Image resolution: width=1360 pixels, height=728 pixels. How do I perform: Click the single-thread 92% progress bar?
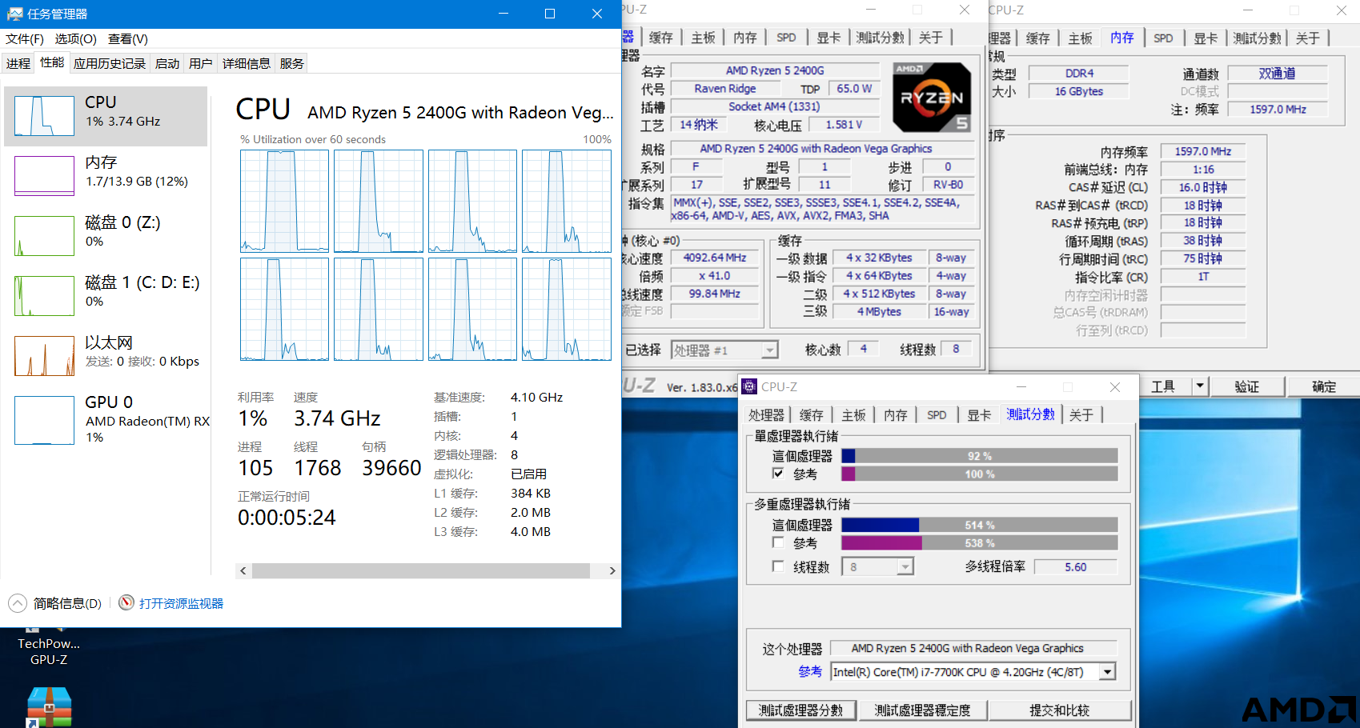coord(980,456)
